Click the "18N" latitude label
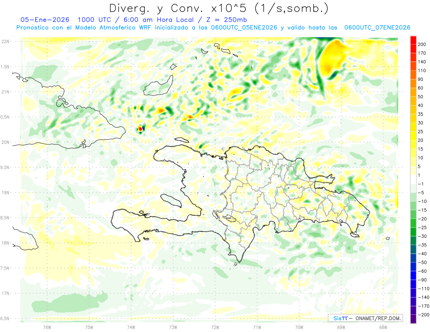The height and width of the screenshot is (332, 430). (5, 243)
